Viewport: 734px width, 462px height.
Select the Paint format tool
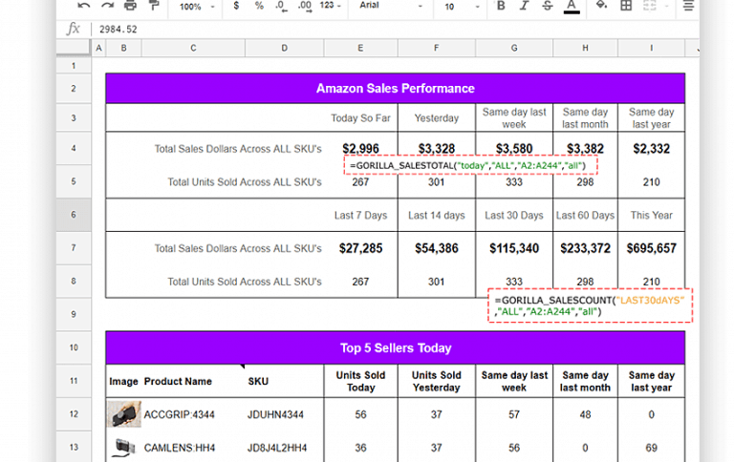click(x=151, y=6)
